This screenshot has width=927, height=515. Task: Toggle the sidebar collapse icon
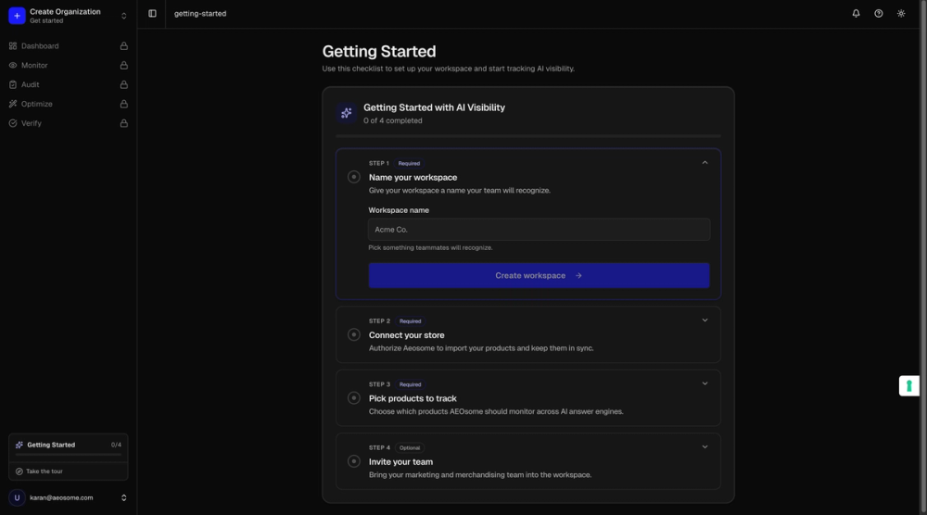[x=152, y=14]
